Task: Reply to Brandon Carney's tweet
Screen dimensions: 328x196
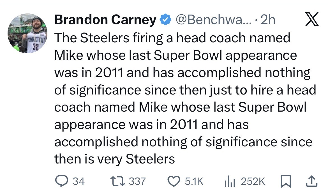Action: click(x=61, y=181)
